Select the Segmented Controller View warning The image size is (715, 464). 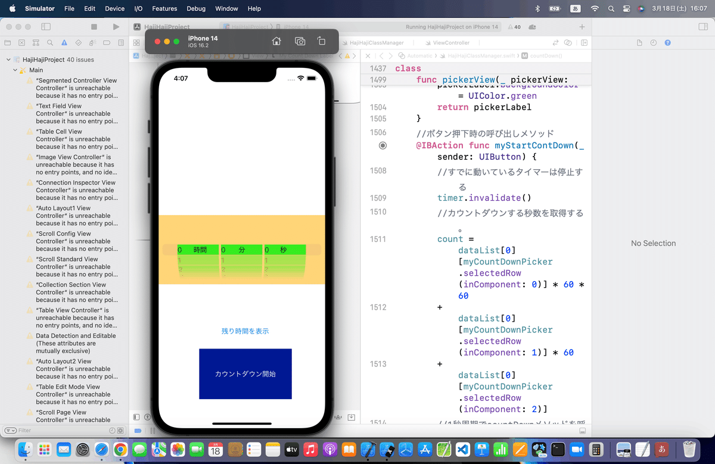point(71,88)
